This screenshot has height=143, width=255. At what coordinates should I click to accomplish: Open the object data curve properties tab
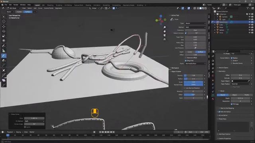click(x=213, y=95)
